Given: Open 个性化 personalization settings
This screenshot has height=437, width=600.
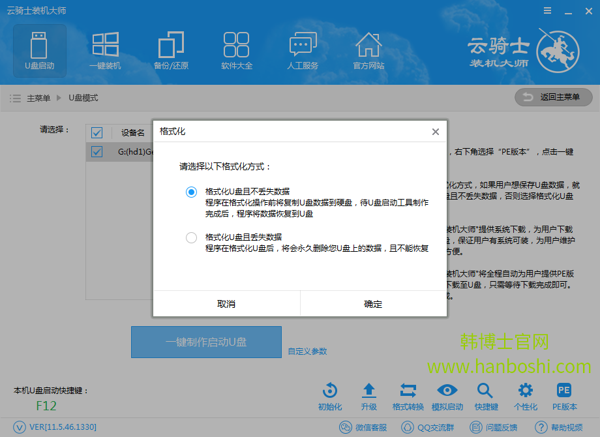Looking at the screenshot, I should click(525, 396).
